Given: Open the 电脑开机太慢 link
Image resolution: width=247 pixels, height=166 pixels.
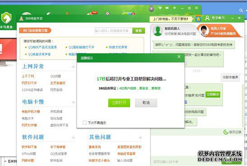Looking at the screenshot, I should click(x=31, y=112).
